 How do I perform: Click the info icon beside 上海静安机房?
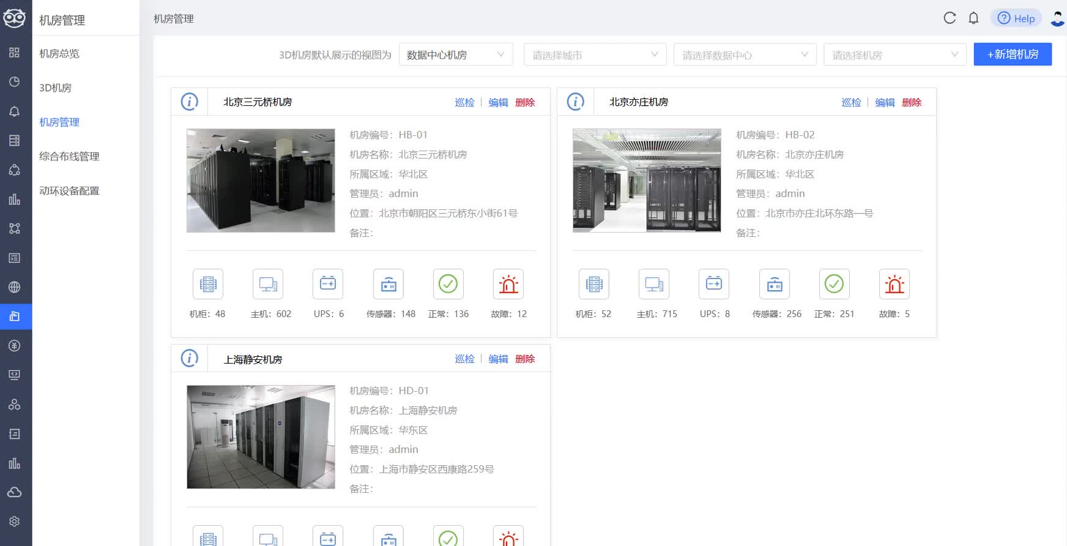[190, 358]
